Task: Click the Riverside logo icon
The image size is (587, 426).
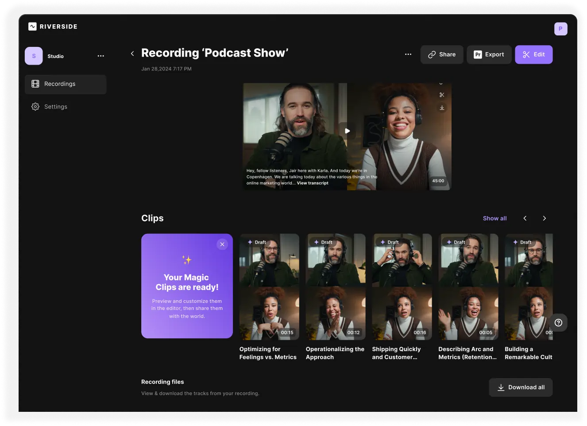Action: click(x=32, y=27)
